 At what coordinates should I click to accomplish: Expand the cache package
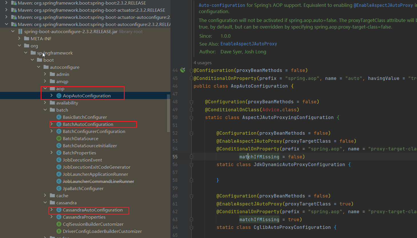pos(45,195)
